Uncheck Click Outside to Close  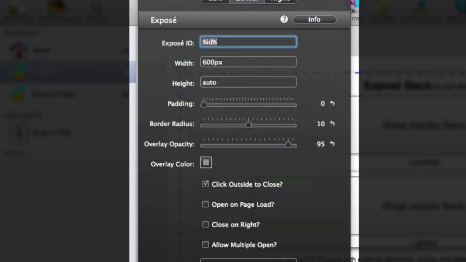205,184
